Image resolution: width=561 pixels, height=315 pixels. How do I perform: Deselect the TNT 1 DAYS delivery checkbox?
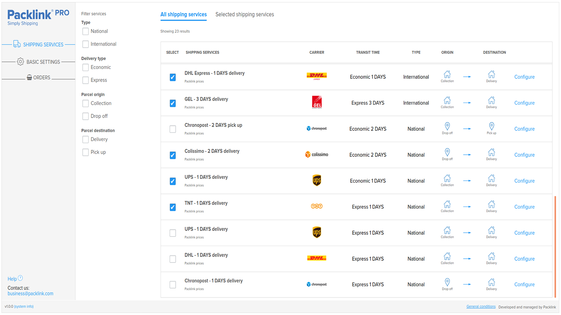pos(173,207)
